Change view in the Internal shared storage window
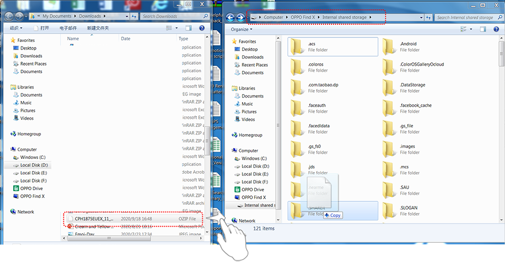 pyautogui.click(x=463, y=29)
